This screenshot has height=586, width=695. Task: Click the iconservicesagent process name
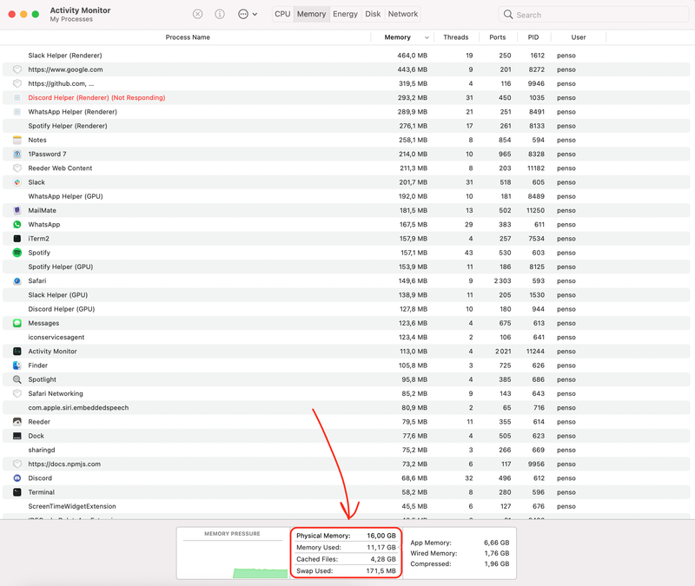point(56,337)
